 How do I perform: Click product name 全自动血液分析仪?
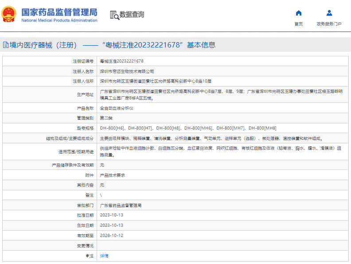(117, 108)
